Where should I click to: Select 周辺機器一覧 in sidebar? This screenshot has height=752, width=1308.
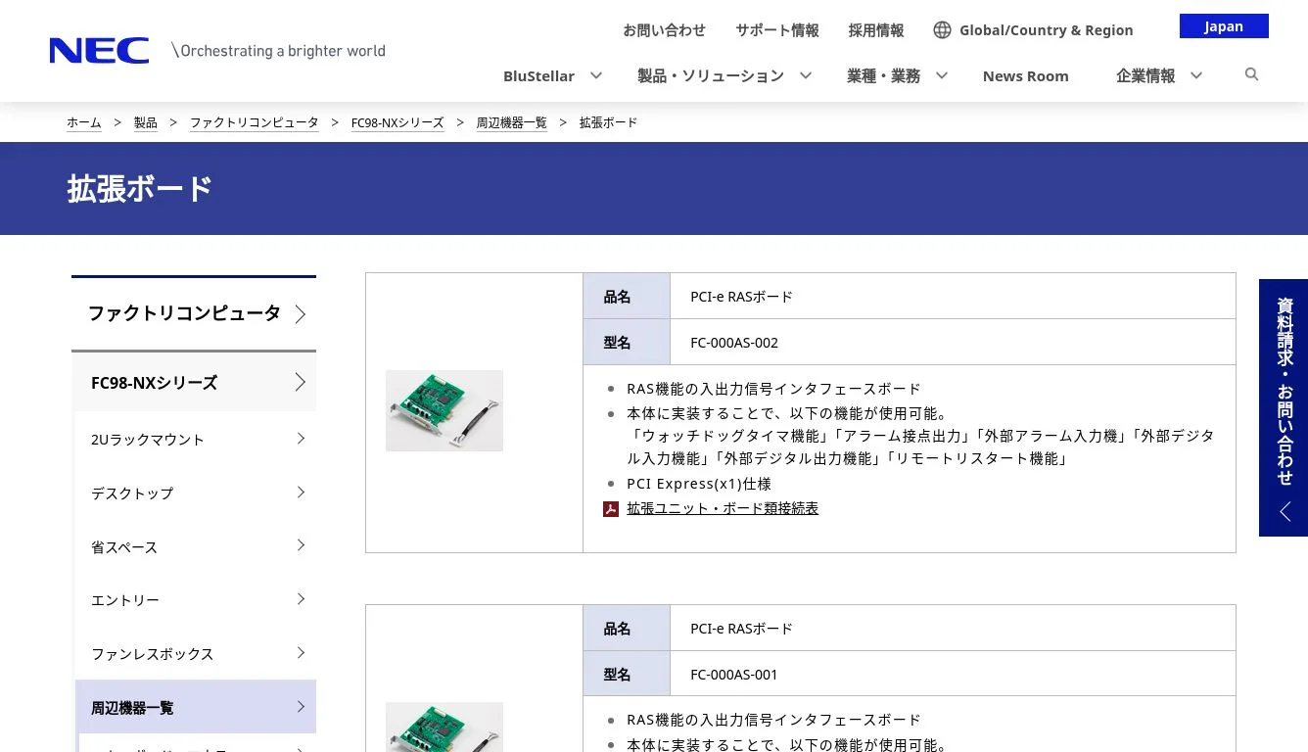[196, 707]
